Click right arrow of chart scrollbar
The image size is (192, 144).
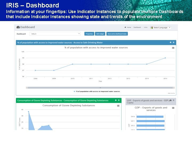pyautogui.click(x=174, y=88)
